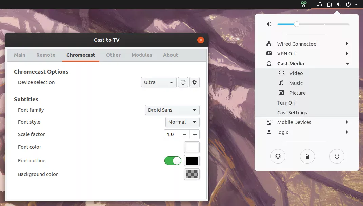Click the lock screen round button

click(307, 156)
